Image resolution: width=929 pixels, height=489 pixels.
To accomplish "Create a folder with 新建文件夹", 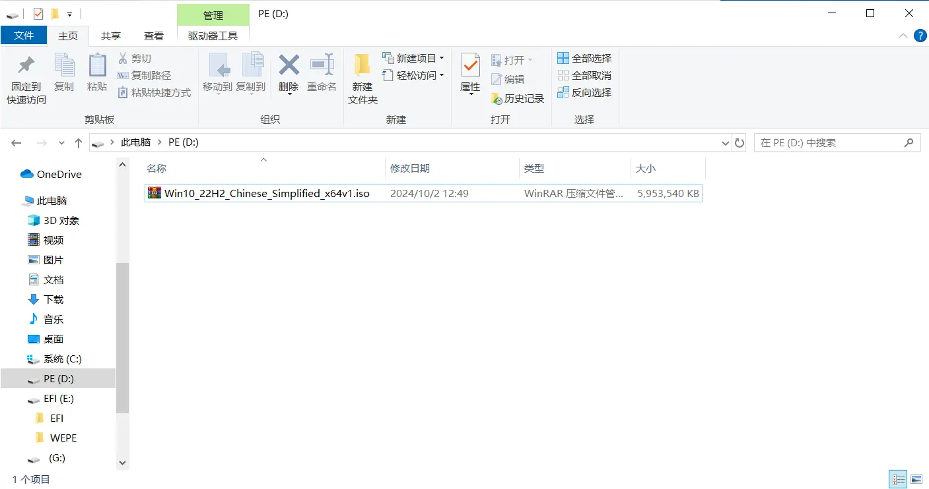I will point(362,79).
